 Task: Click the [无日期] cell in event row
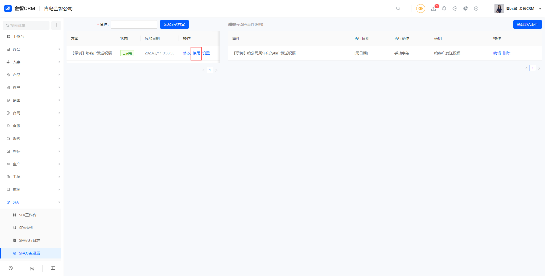(361, 53)
